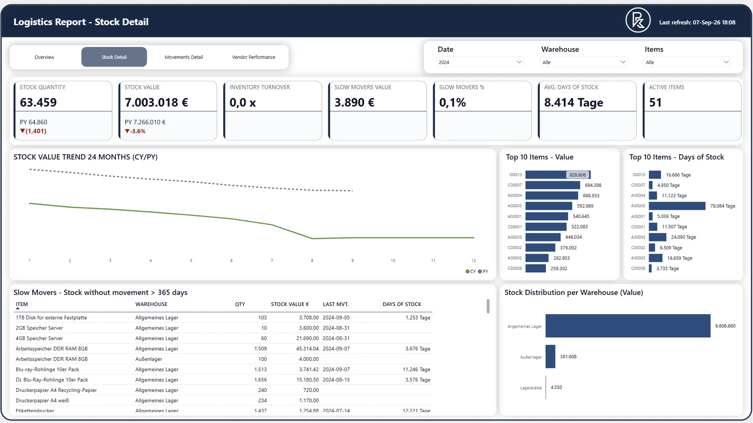Click the Slow Movers table scrollbar thumb
Screen dimensions: 753x423
pos(488,306)
